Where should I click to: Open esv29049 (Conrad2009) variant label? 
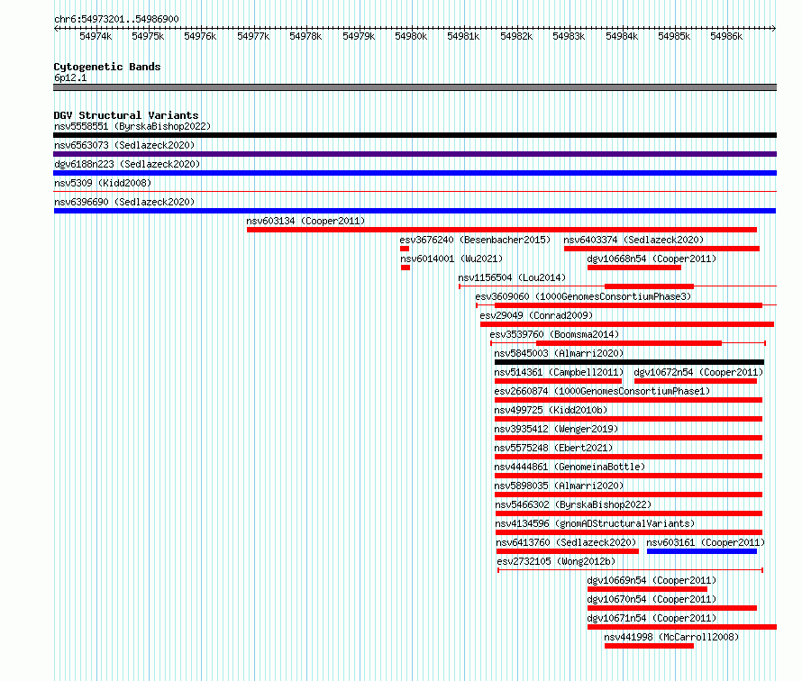point(536,315)
